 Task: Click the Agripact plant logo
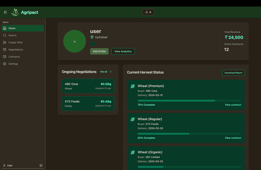point(15,12)
